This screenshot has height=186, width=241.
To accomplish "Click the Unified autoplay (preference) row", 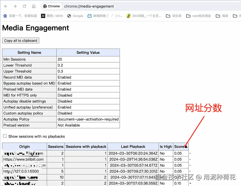I will [61, 107].
